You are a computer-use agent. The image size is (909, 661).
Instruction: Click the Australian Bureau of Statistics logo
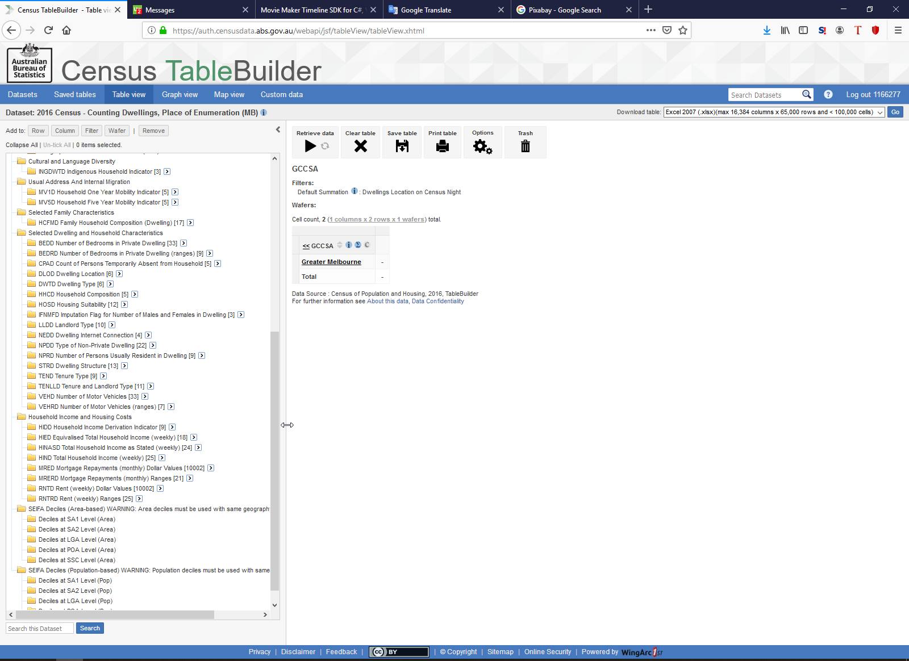click(x=30, y=63)
